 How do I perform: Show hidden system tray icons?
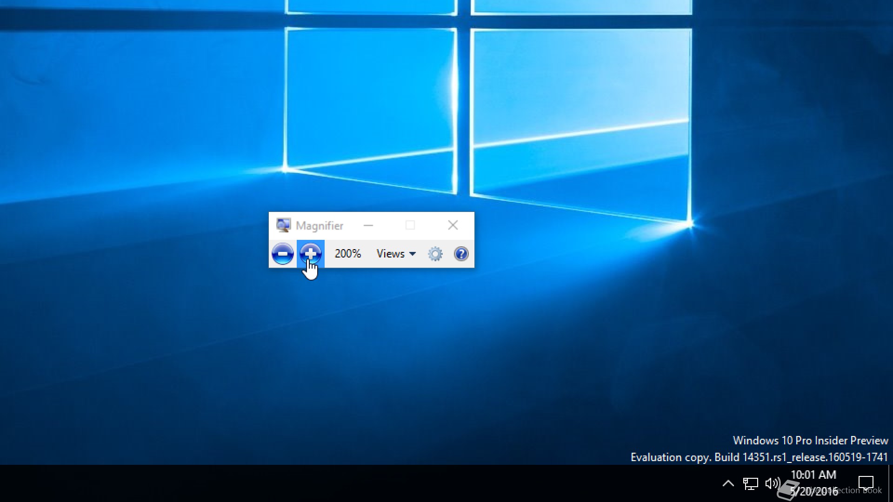pyautogui.click(x=728, y=483)
